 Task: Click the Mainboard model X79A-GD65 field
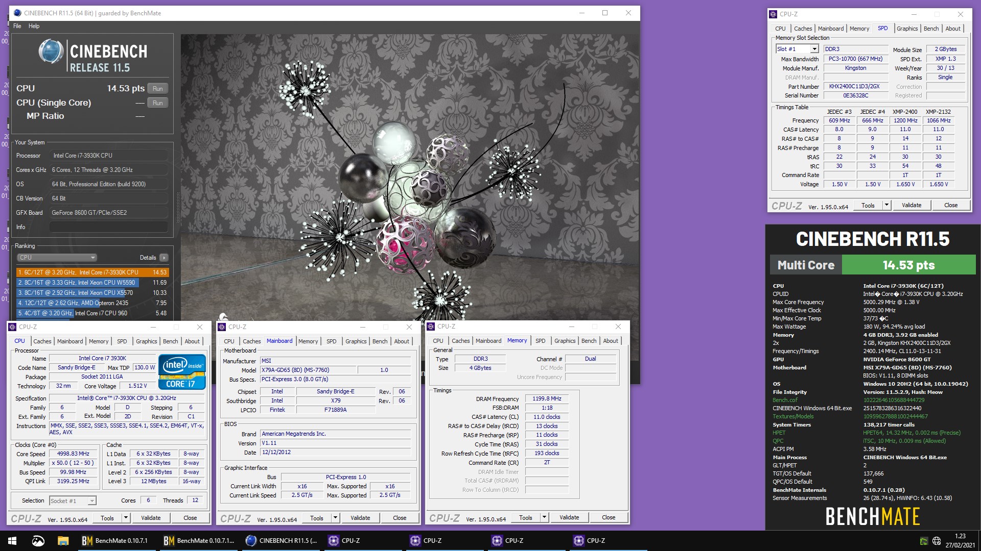(x=309, y=370)
